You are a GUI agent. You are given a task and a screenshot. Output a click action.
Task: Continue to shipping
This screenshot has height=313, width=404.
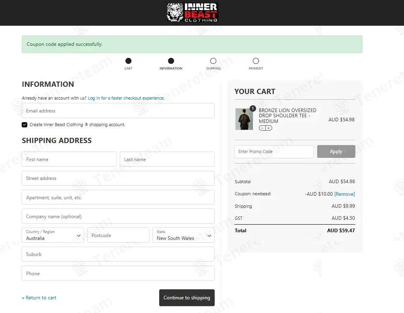[187, 298]
